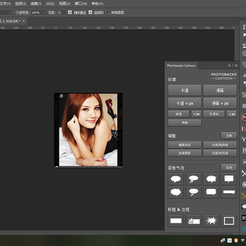246x246 pixels.
Task: Click the orange shield tray icon in taskbar
Action: coord(236,241)
